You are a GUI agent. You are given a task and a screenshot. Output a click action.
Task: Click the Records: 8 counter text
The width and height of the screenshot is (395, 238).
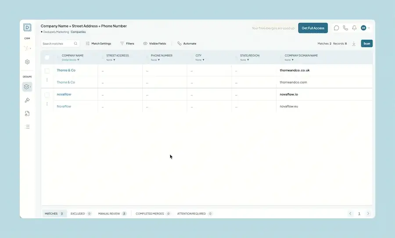point(340,43)
